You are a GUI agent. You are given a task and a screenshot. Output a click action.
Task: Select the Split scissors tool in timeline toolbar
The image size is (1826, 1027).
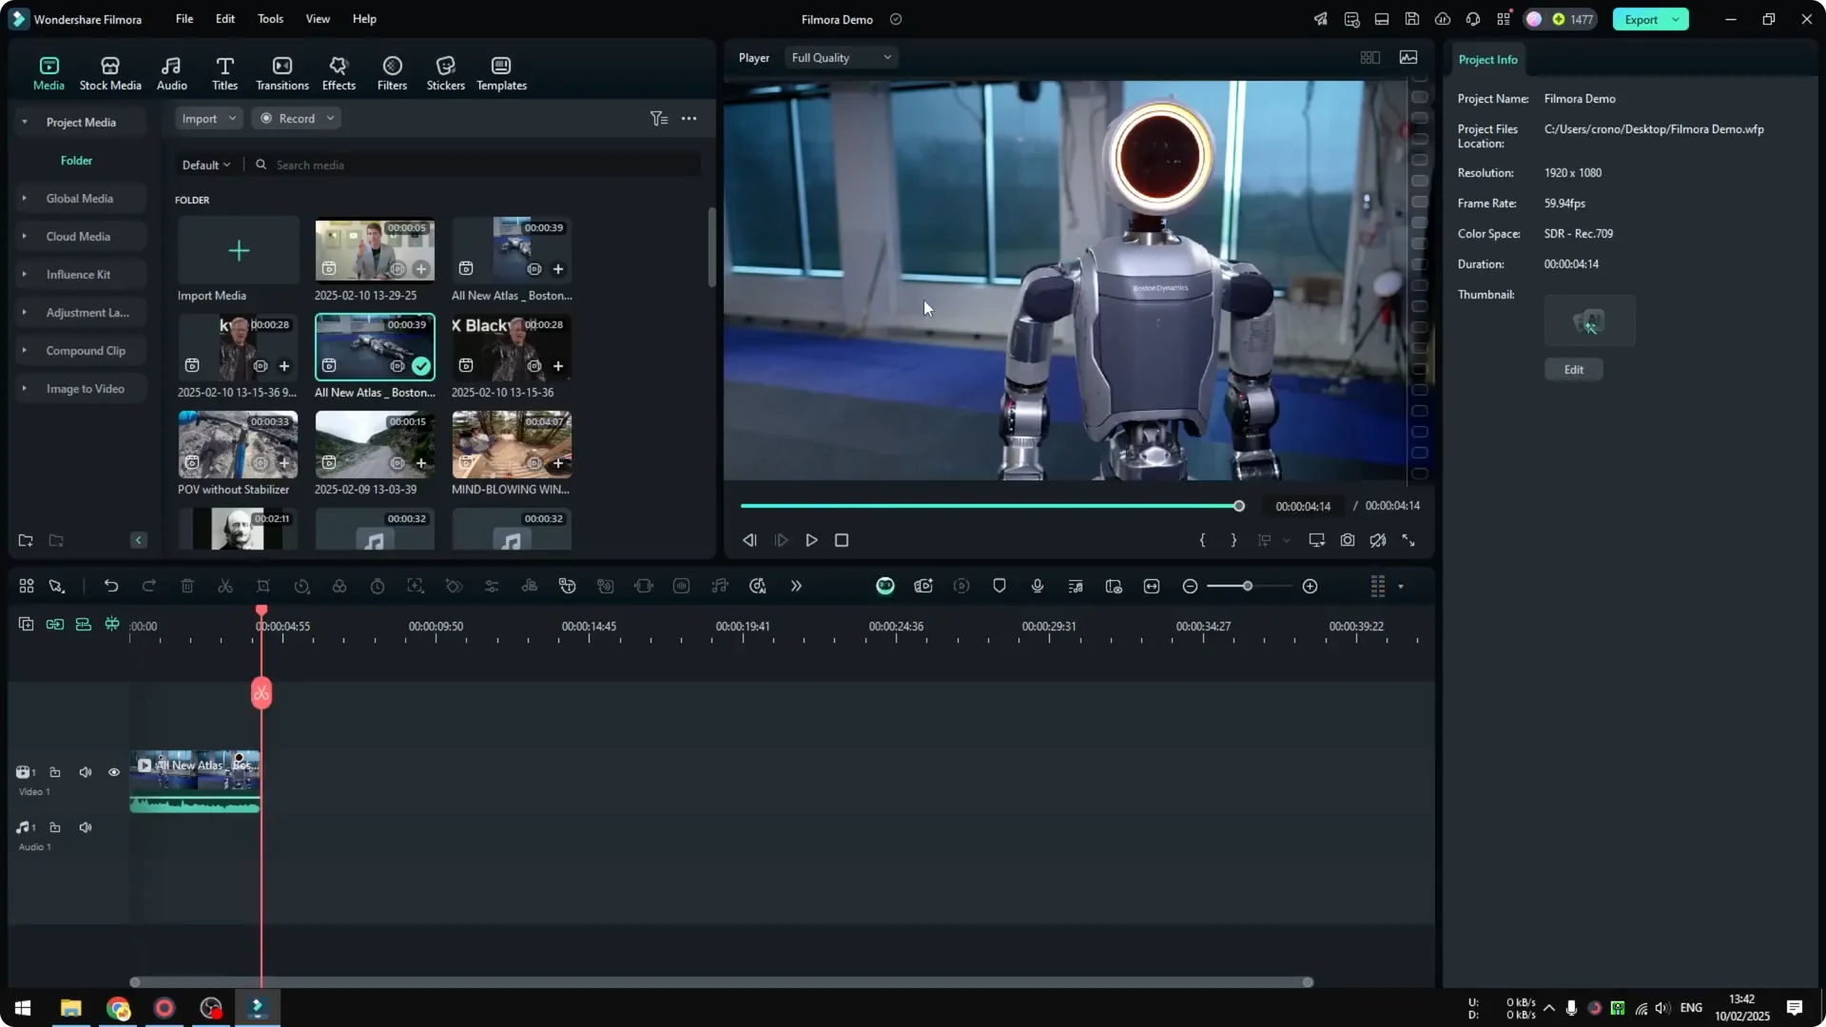click(x=225, y=586)
